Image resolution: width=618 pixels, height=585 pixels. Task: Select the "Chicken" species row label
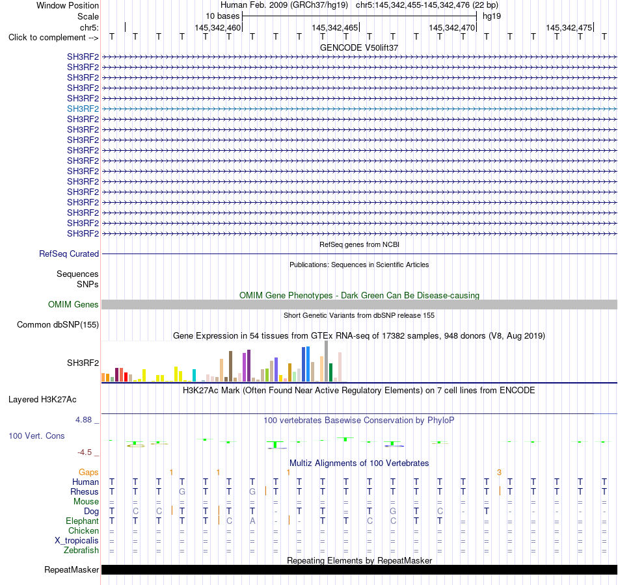[x=83, y=530]
